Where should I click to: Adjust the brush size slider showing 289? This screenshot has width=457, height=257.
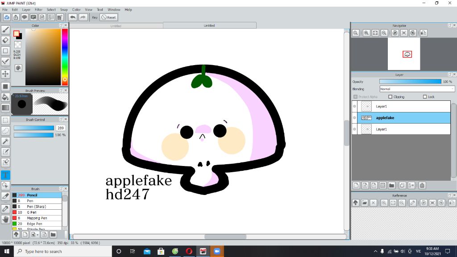34,128
